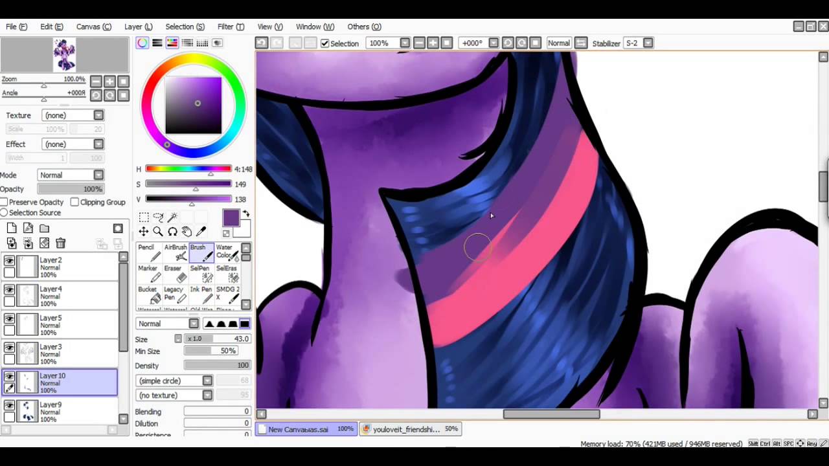Create a new linework layer
Screen dimensions: 829x466
point(28,228)
